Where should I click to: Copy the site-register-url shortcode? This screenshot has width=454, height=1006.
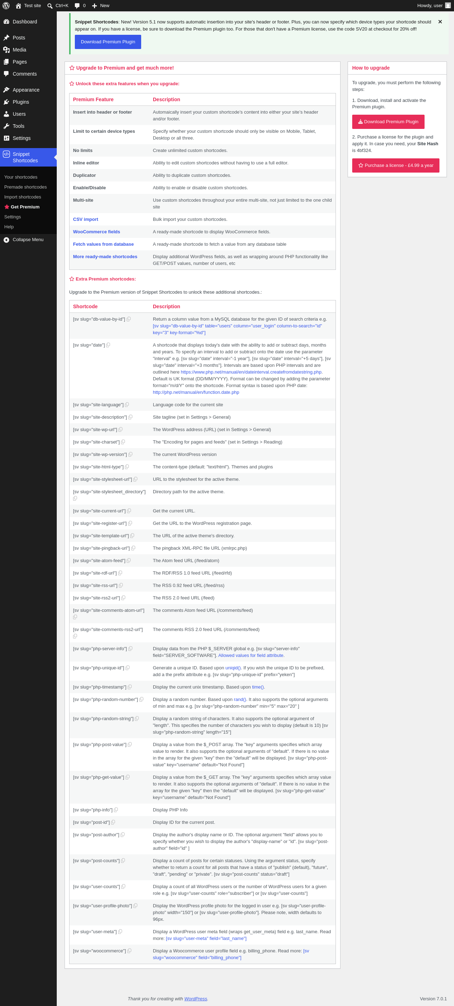click(130, 523)
